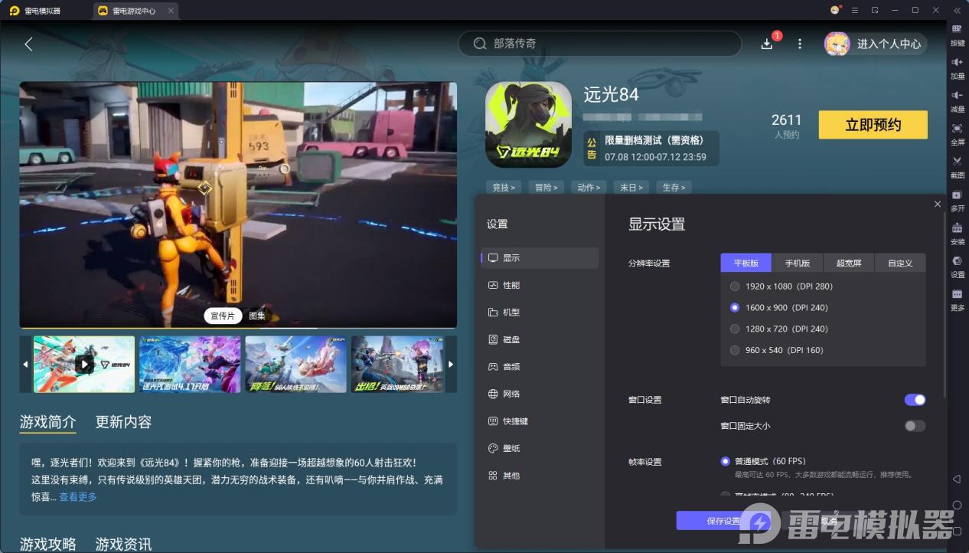Screen dimensions: 969x553
Task: Click the 加量 volume up icon
Action: 958,61
